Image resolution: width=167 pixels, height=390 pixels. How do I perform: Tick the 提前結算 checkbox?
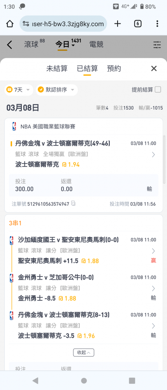[158, 90]
